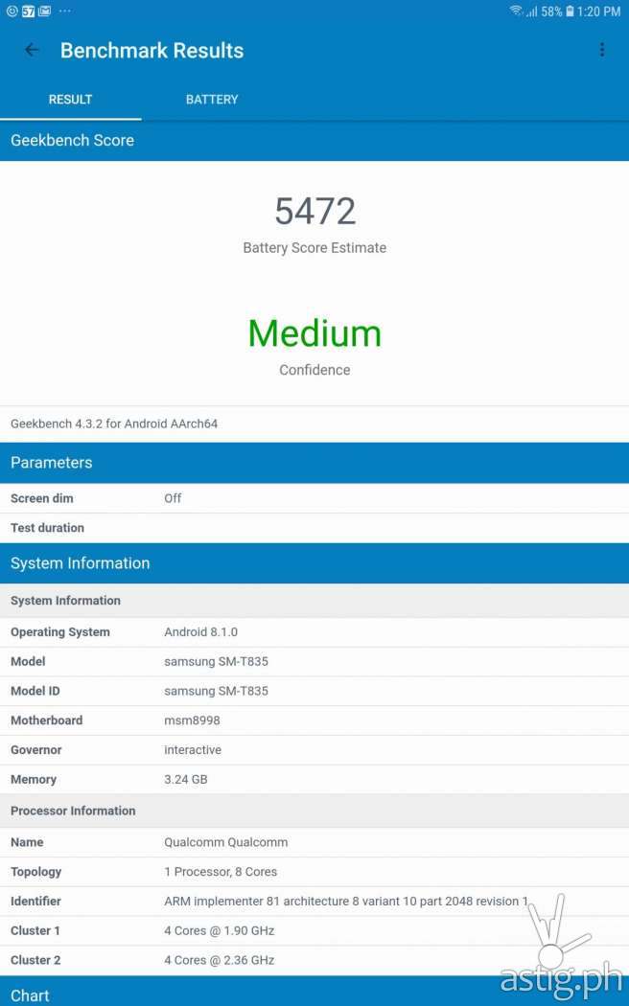Tap the Chart section header
The height and width of the screenshot is (1006, 629).
[314, 992]
